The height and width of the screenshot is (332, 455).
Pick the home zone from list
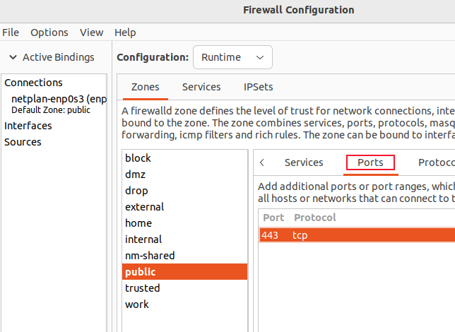coord(138,223)
